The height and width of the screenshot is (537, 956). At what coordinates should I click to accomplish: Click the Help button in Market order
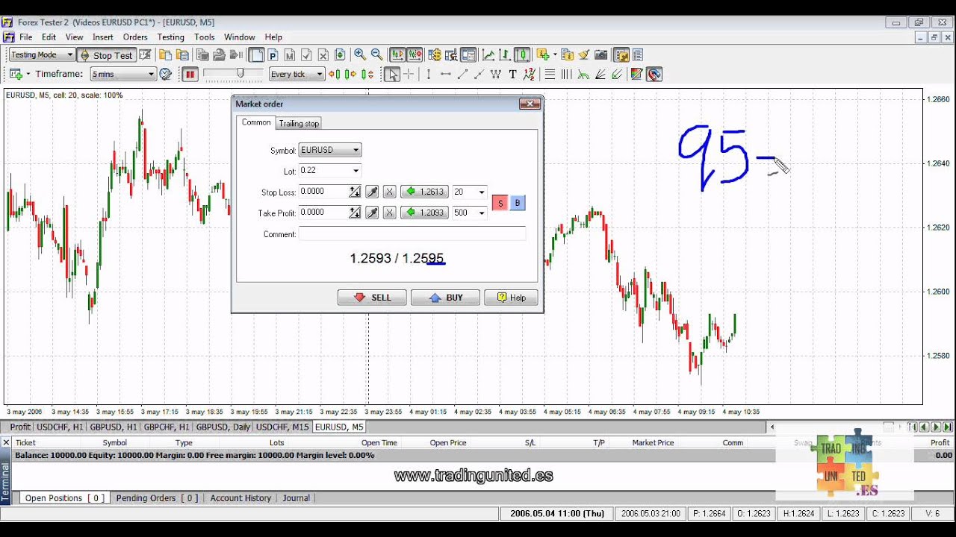511,298
